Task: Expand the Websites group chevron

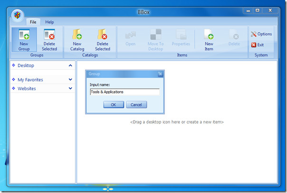Action: tap(70, 88)
